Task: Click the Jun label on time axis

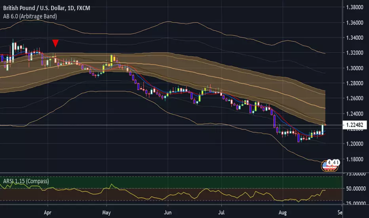Action: click(167, 212)
